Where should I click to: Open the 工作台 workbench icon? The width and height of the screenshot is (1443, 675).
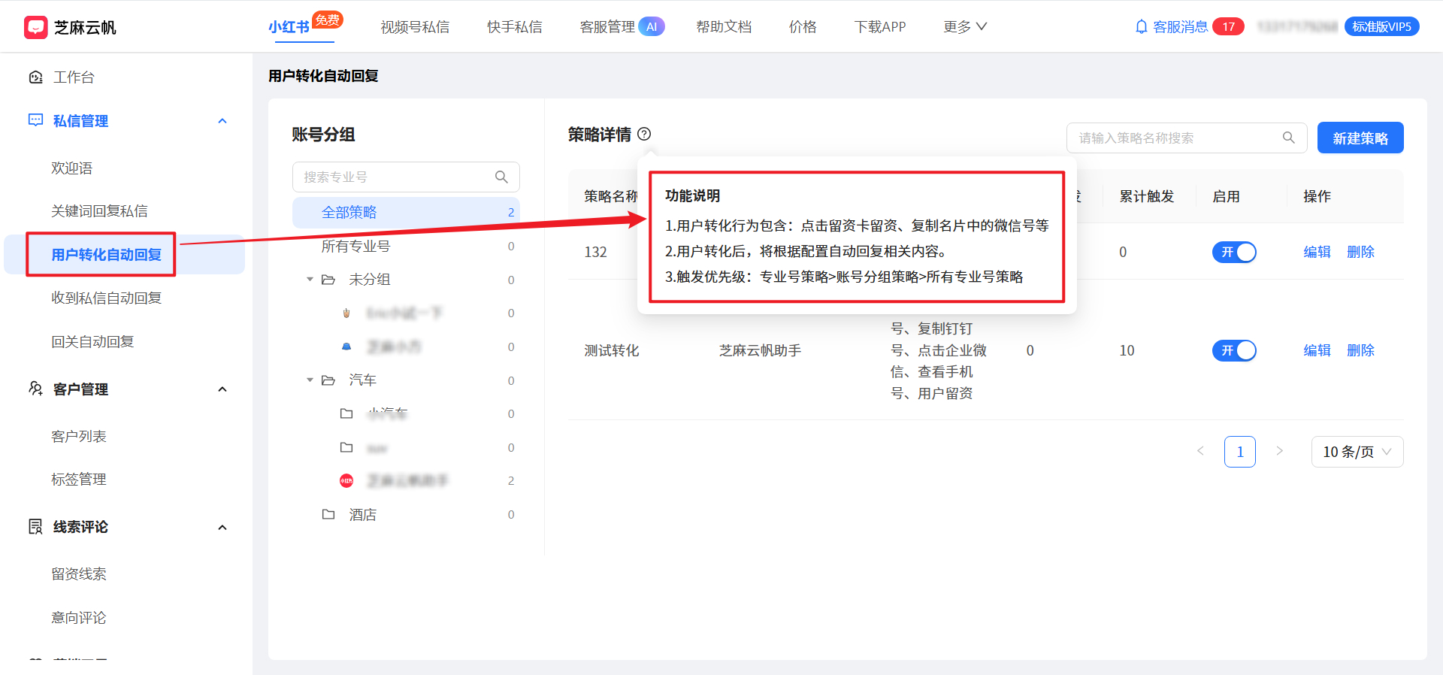coord(35,77)
